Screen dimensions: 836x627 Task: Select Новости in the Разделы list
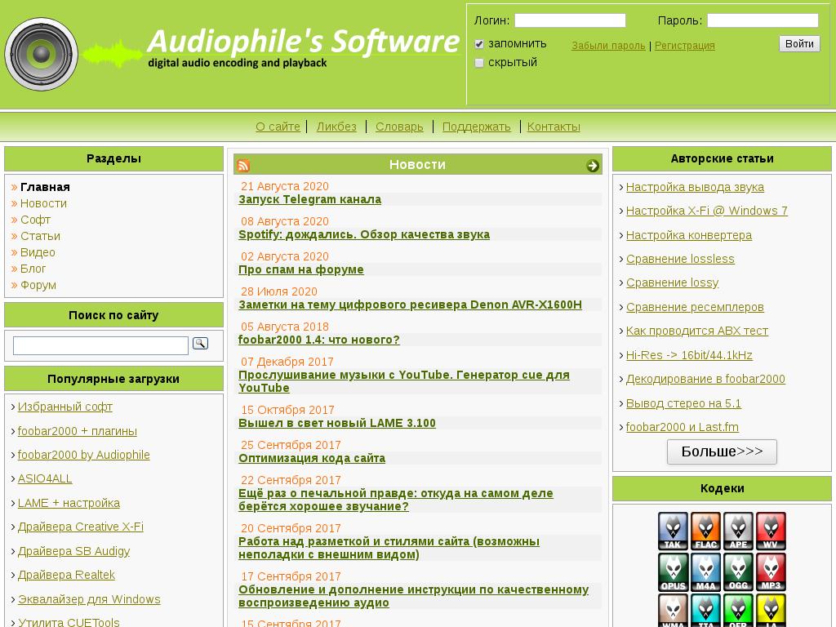43,203
